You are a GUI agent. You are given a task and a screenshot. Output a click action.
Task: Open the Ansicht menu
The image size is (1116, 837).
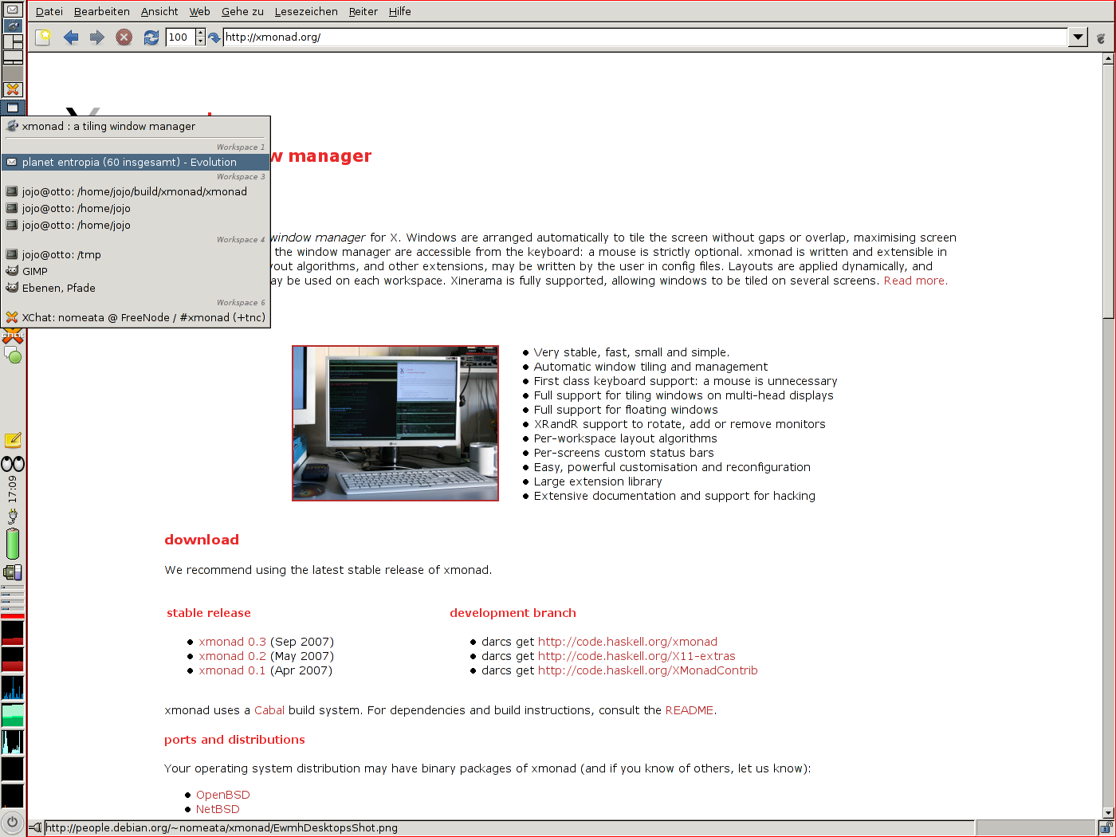(159, 11)
